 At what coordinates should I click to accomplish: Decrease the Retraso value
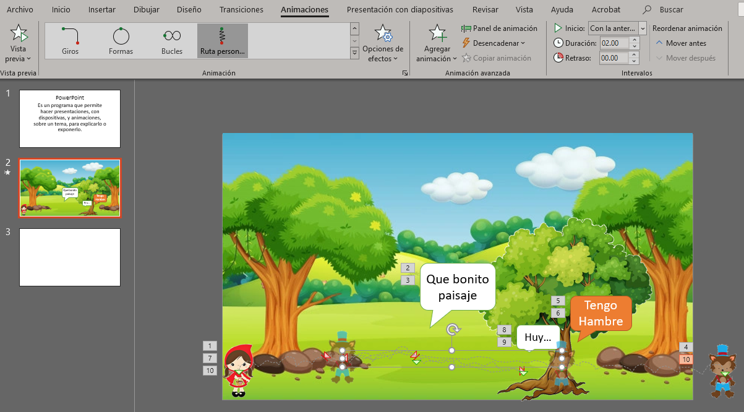633,61
